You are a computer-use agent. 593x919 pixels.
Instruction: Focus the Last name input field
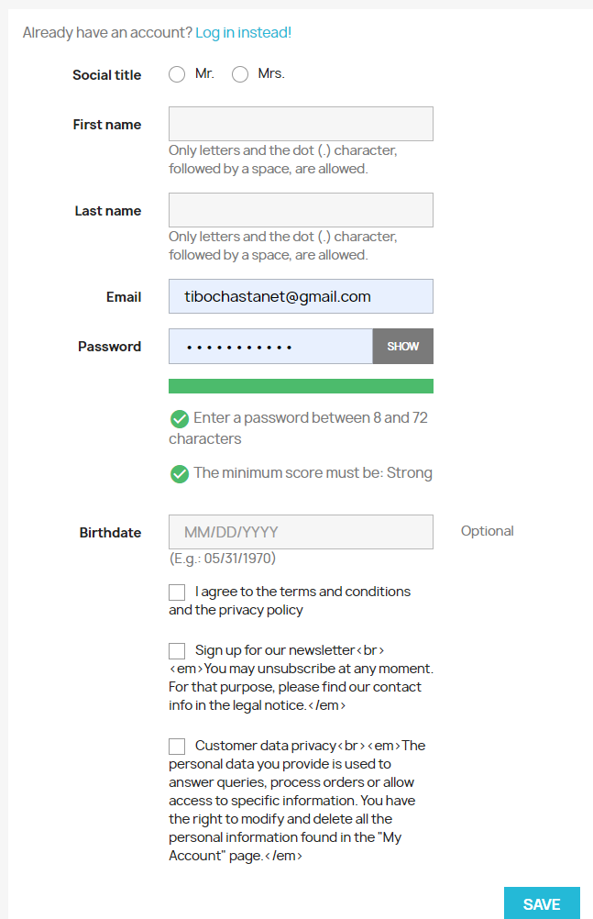point(302,210)
